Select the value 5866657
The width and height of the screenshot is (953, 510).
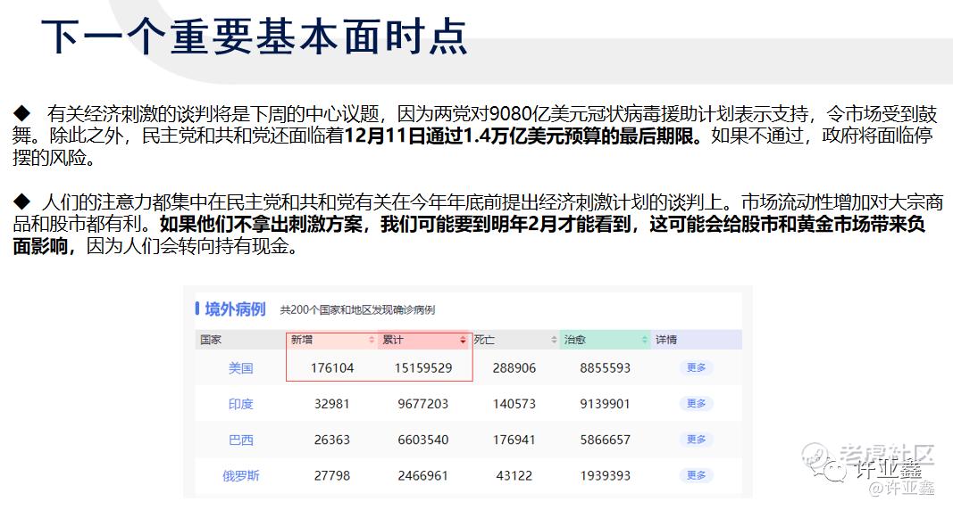pyautogui.click(x=606, y=440)
